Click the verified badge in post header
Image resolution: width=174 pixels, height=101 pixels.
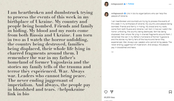coord(125,4)
